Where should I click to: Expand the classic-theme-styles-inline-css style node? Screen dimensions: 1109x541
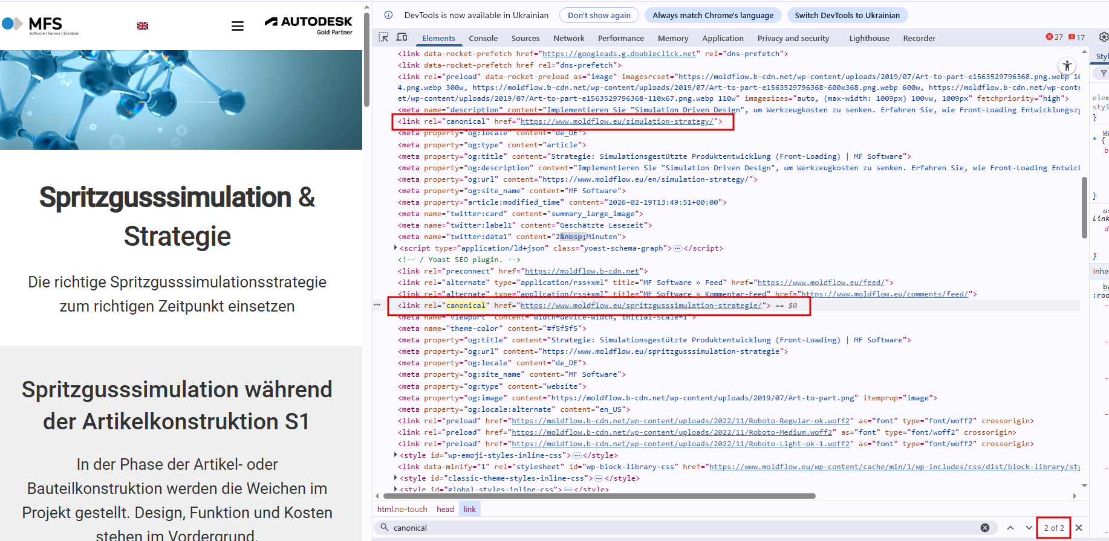[395, 478]
